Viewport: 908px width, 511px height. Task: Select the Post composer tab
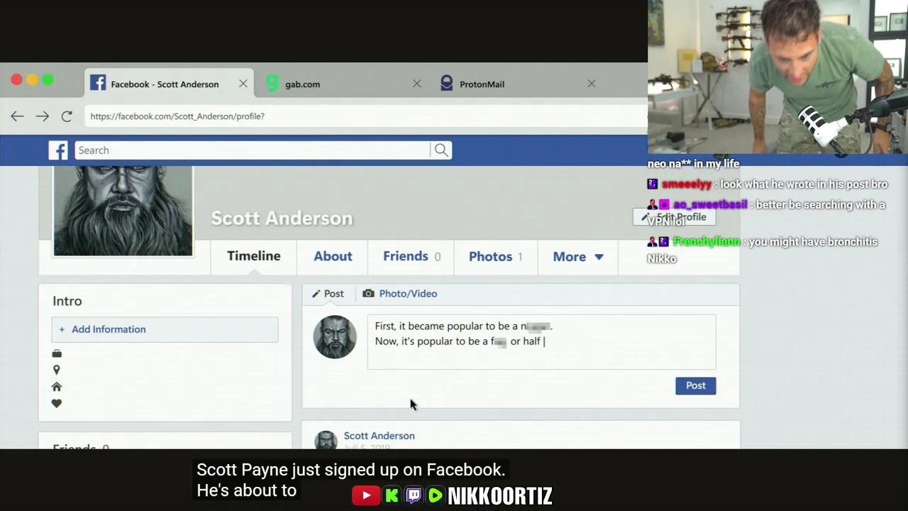pos(328,294)
